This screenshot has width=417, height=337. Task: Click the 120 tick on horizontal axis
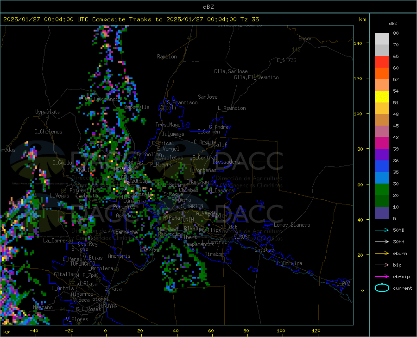tap(316, 331)
